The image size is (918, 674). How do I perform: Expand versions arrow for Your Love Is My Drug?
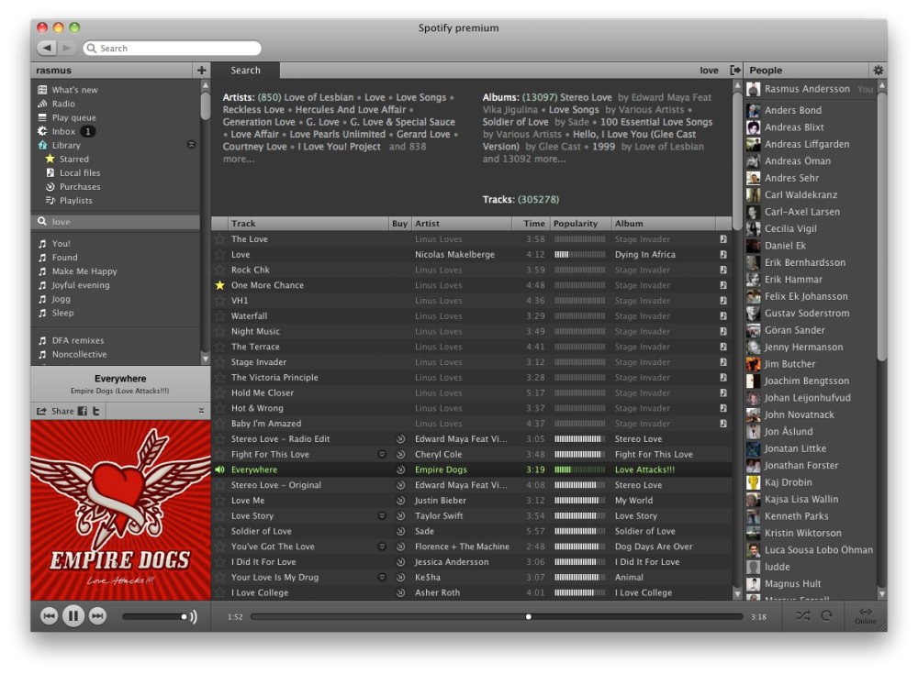point(382,578)
